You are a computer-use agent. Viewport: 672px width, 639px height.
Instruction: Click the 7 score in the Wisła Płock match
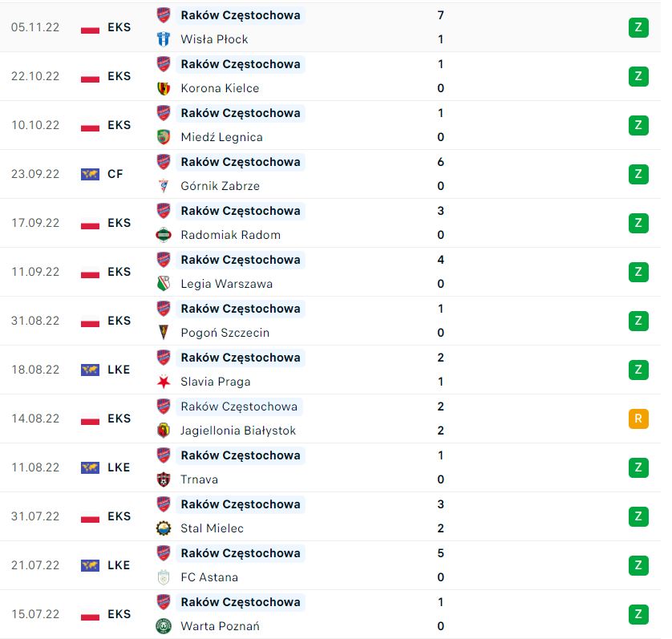pos(440,15)
